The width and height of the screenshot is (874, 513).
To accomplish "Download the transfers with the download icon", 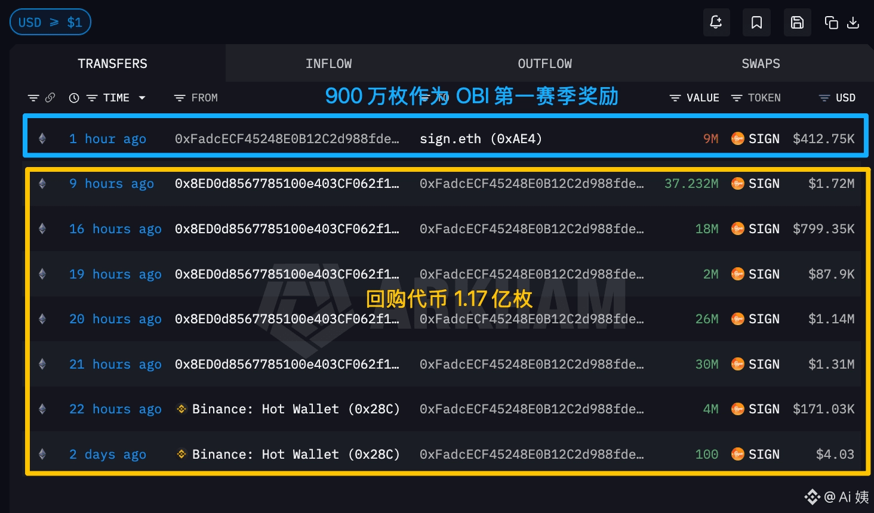I will (853, 23).
